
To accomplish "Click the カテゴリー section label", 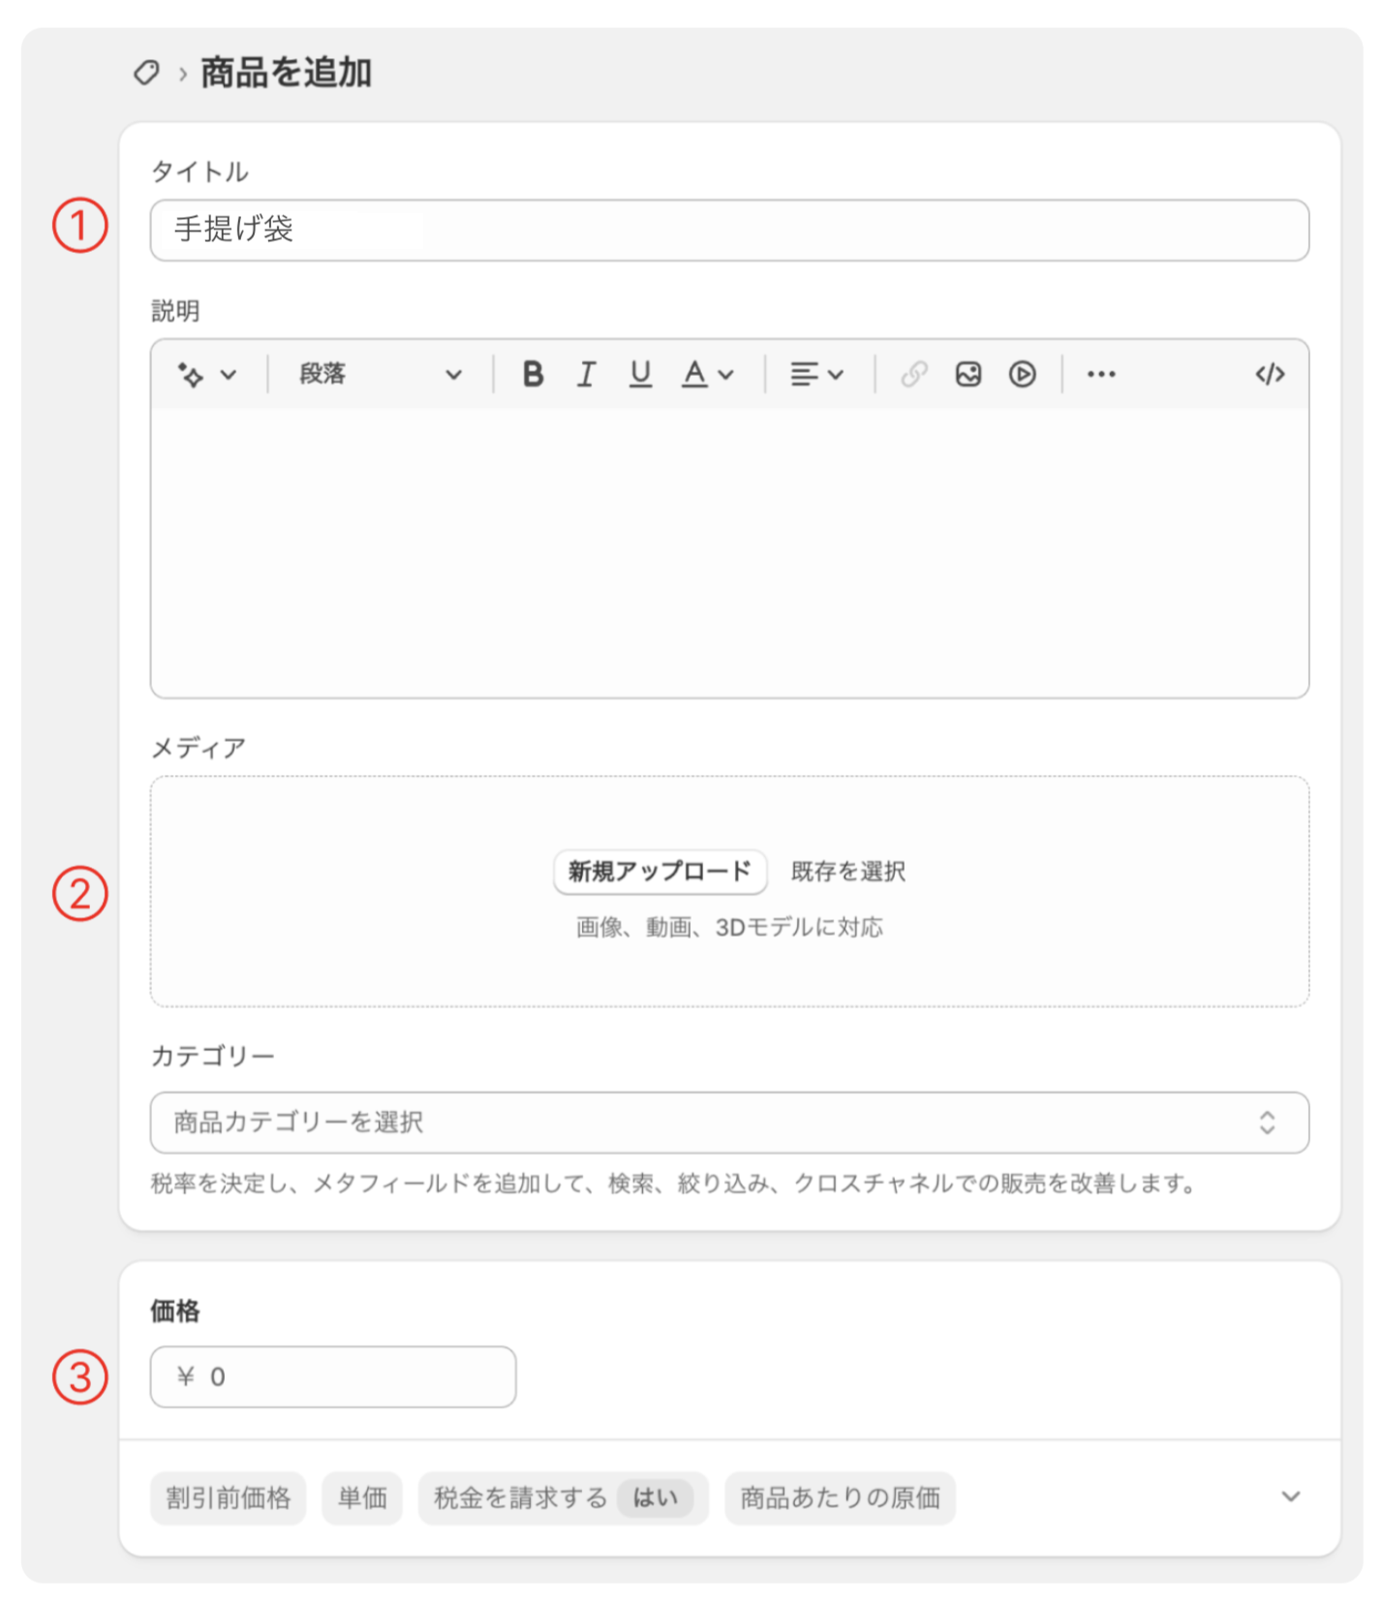I will coord(213,1056).
